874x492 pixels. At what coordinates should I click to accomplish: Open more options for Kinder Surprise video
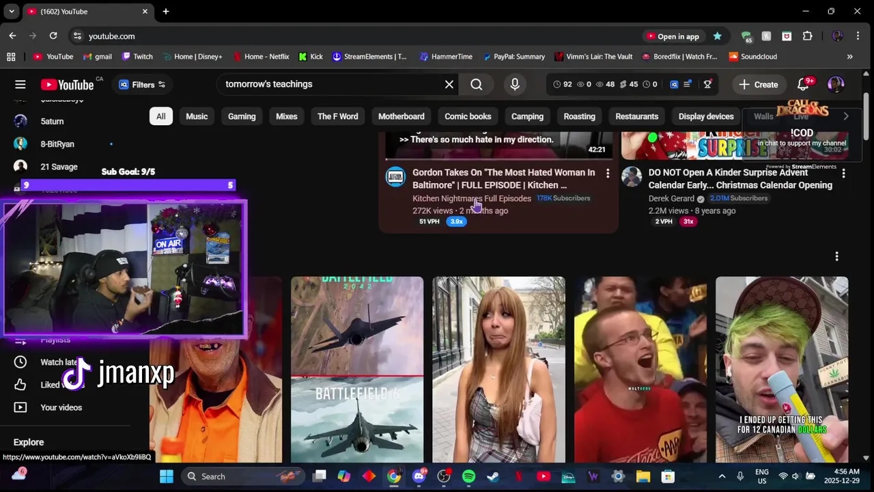tap(843, 174)
